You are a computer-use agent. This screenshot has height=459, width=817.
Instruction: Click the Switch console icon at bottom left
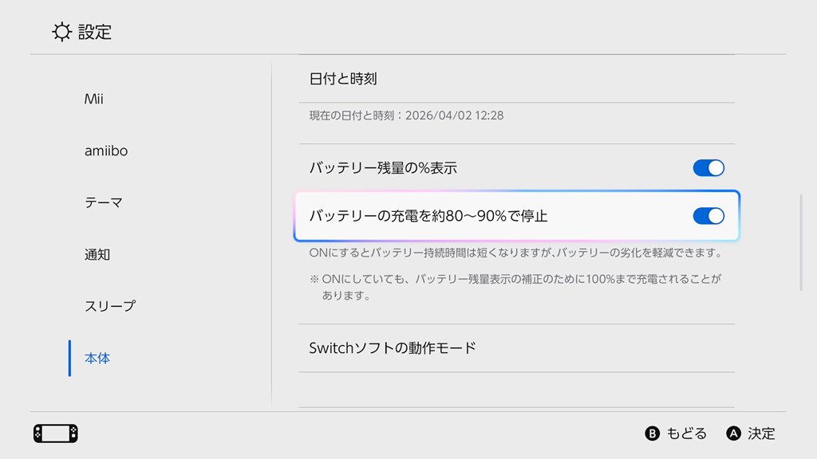[56, 433]
